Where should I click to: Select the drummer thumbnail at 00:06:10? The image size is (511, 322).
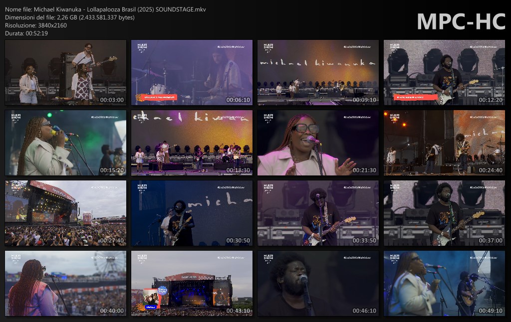click(192, 72)
